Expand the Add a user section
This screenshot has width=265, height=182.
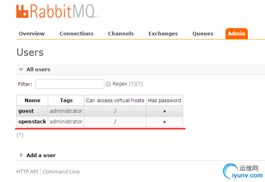click(x=22, y=155)
